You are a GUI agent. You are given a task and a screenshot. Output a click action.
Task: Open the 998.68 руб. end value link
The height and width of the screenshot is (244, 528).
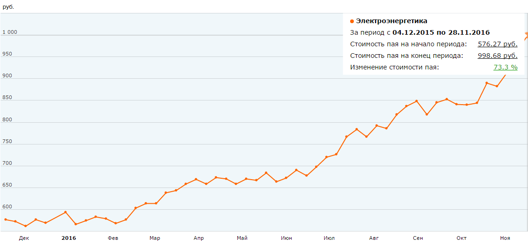497,56
